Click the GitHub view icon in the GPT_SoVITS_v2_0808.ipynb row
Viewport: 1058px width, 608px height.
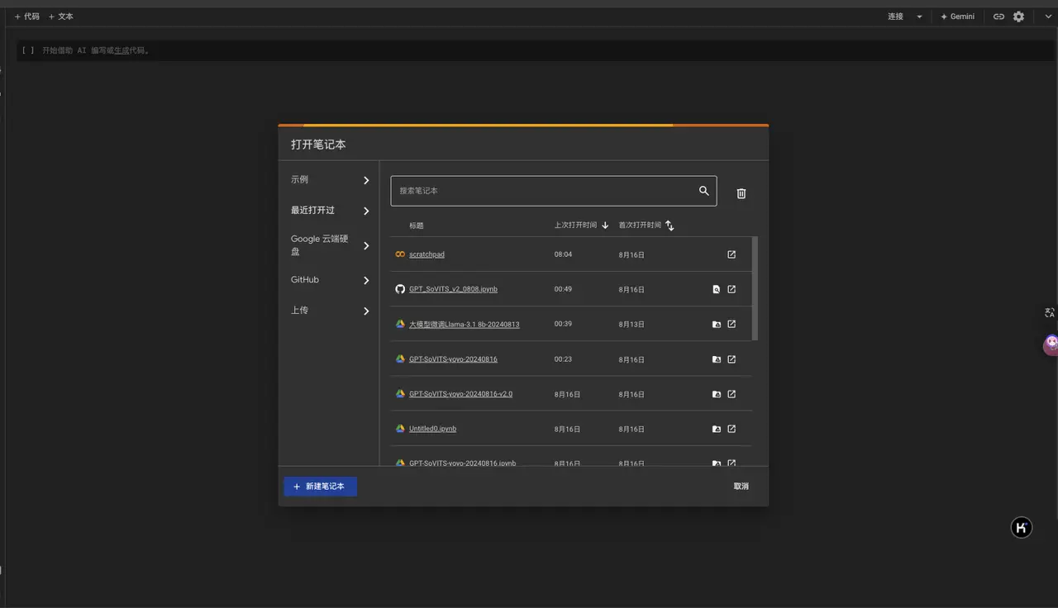click(717, 290)
